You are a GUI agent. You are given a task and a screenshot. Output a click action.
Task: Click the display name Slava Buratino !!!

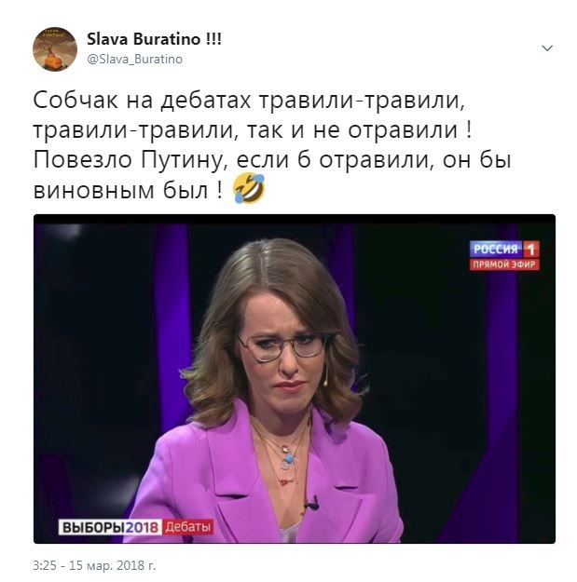[154, 39]
